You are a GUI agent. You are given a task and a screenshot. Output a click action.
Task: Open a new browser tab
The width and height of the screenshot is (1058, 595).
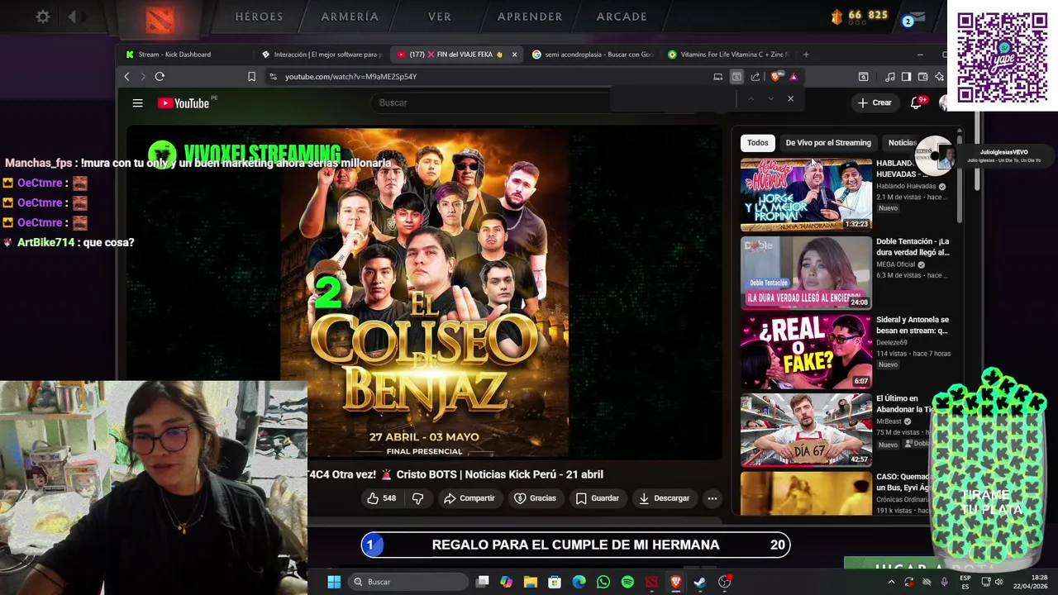coord(806,55)
